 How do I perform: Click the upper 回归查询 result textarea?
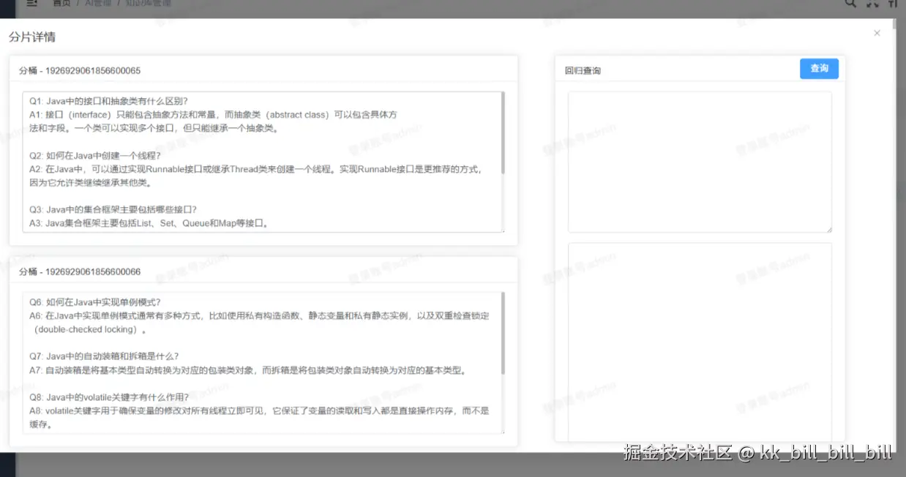(699, 161)
